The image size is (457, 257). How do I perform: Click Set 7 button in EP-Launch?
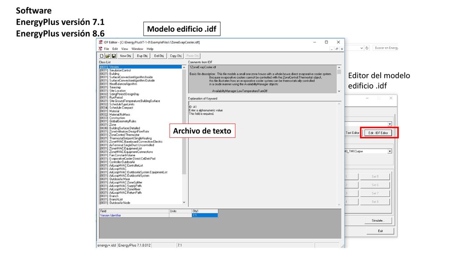click(375, 194)
